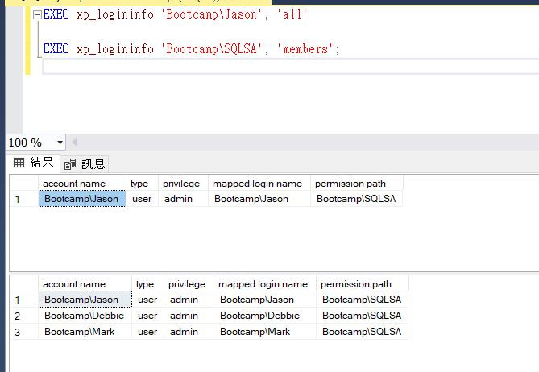Image resolution: width=539 pixels, height=372 pixels.
Task: Click 'admin' privilege in Debbie row
Action: pos(189,316)
